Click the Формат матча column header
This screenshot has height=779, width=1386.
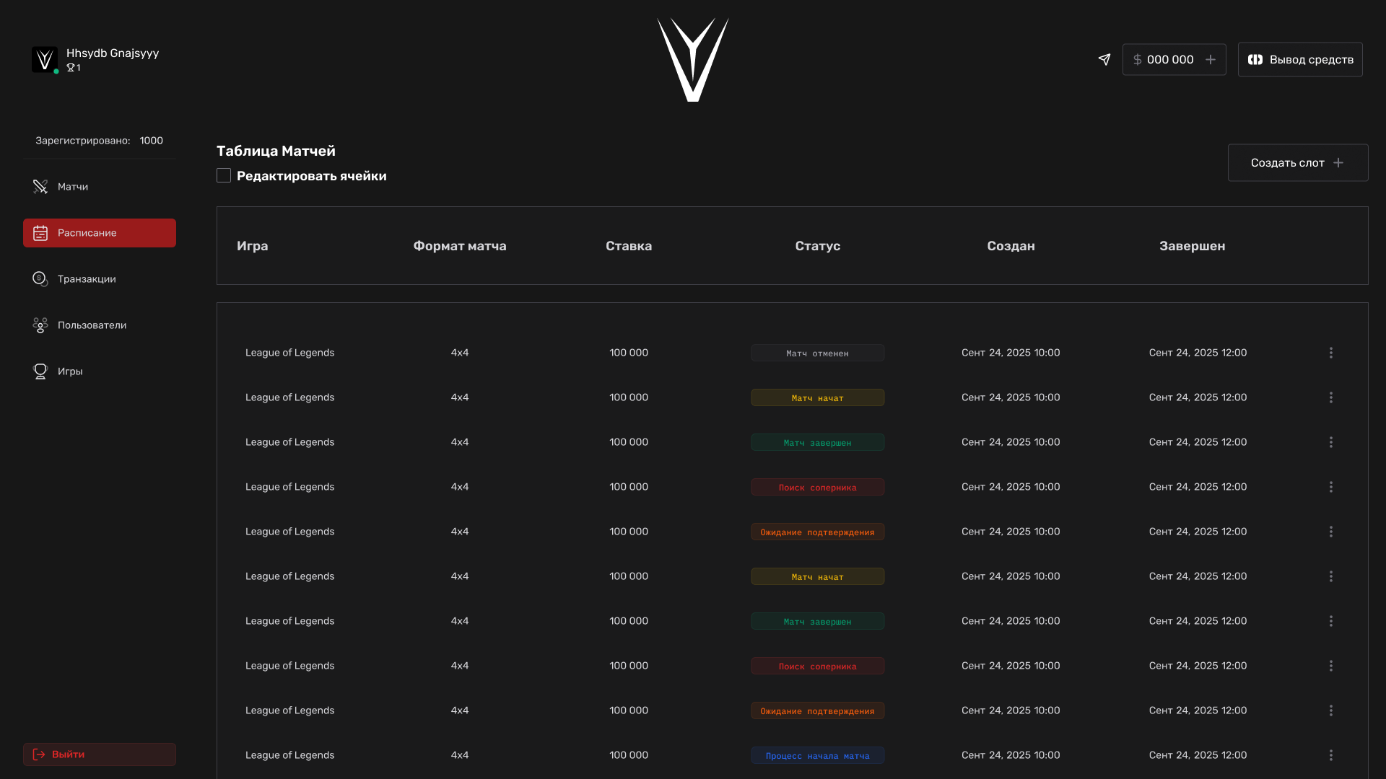point(460,246)
